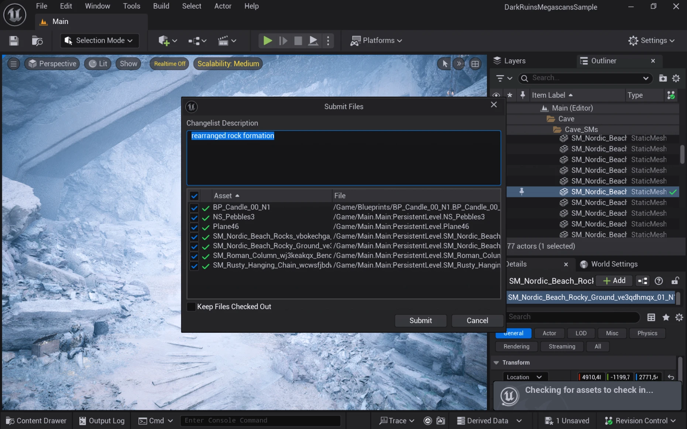Open the Selection Mode dropdown

pos(99,41)
